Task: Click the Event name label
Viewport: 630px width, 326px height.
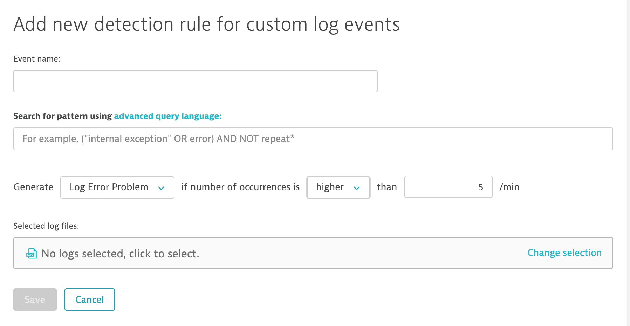Action: click(37, 59)
